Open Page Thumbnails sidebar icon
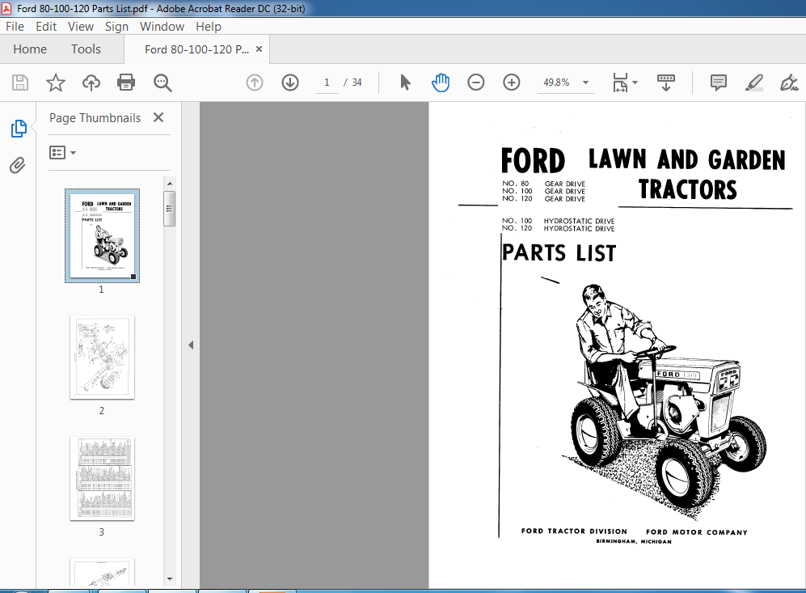This screenshot has height=593, width=806. coord(19,129)
